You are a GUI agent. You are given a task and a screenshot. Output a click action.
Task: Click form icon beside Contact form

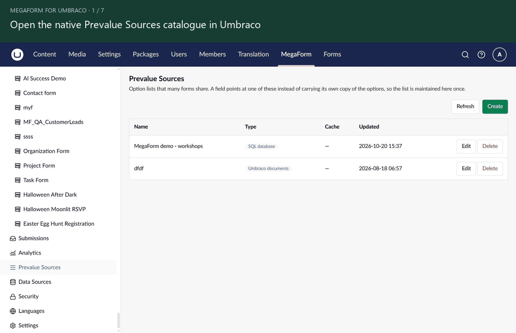[18, 93]
